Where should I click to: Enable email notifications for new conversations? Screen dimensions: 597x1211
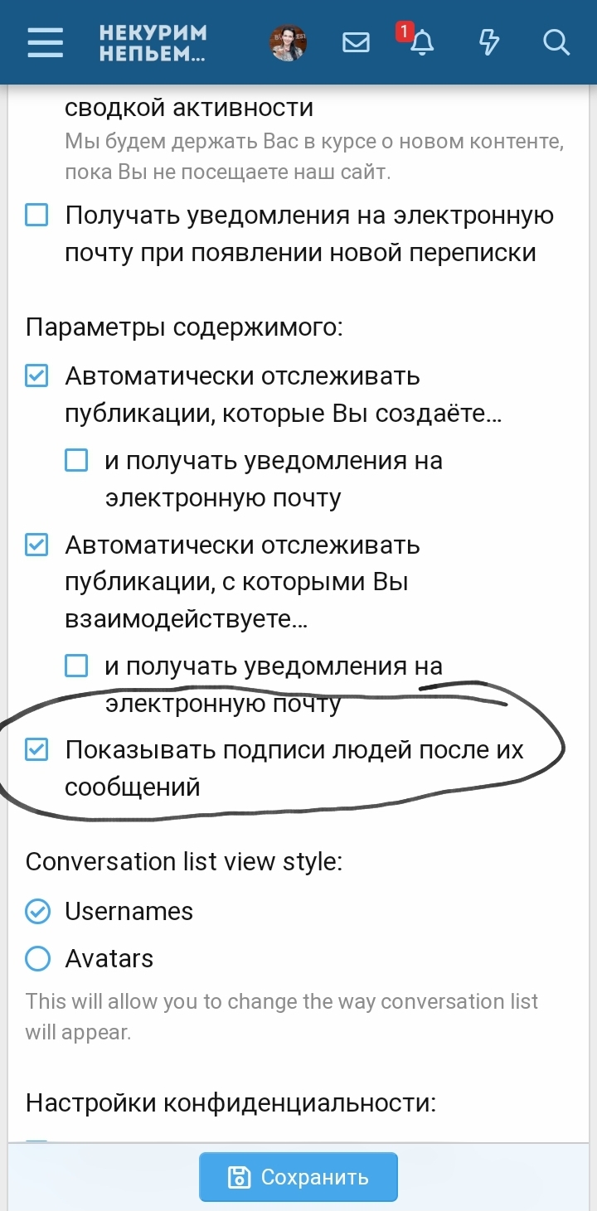click(36, 216)
